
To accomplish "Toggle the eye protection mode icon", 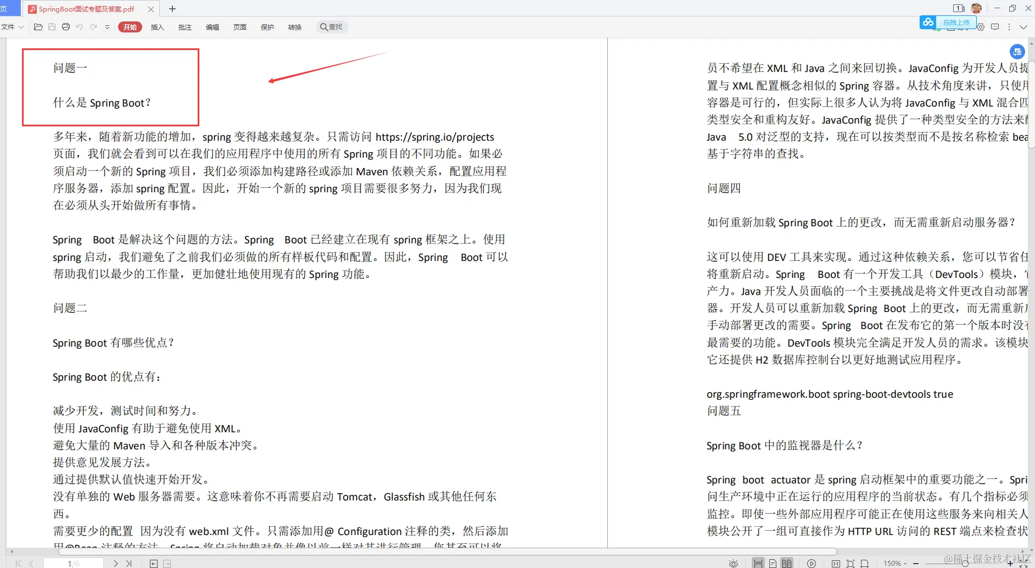I will pos(733,564).
